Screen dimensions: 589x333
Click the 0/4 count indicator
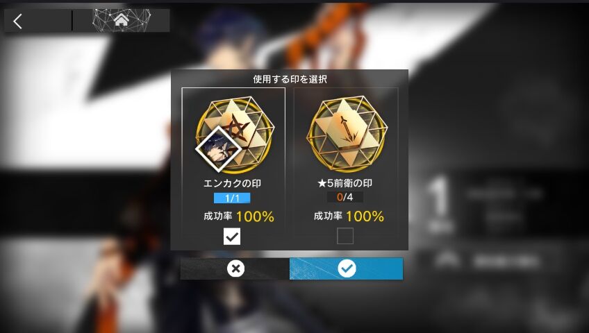click(x=345, y=197)
